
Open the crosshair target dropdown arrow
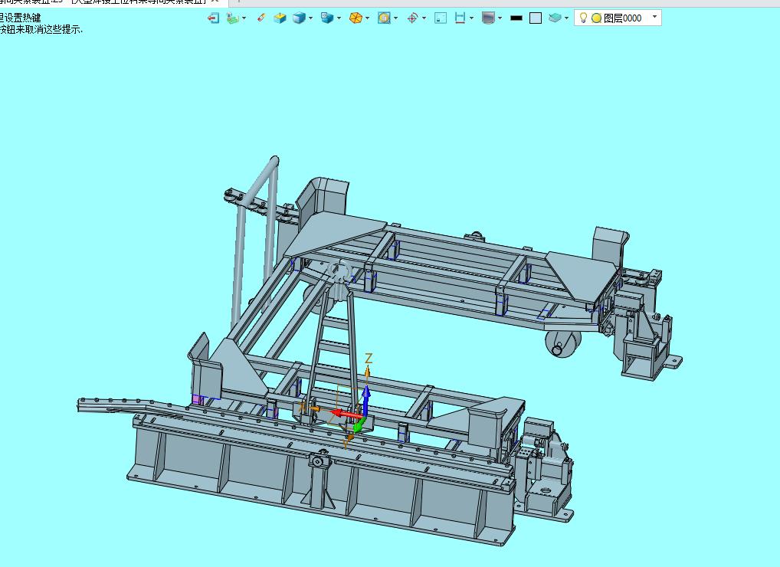click(x=424, y=18)
